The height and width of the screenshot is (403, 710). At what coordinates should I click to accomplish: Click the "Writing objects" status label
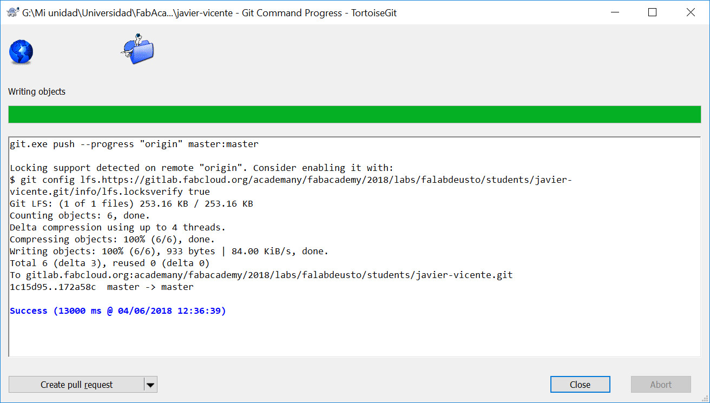point(37,91)
